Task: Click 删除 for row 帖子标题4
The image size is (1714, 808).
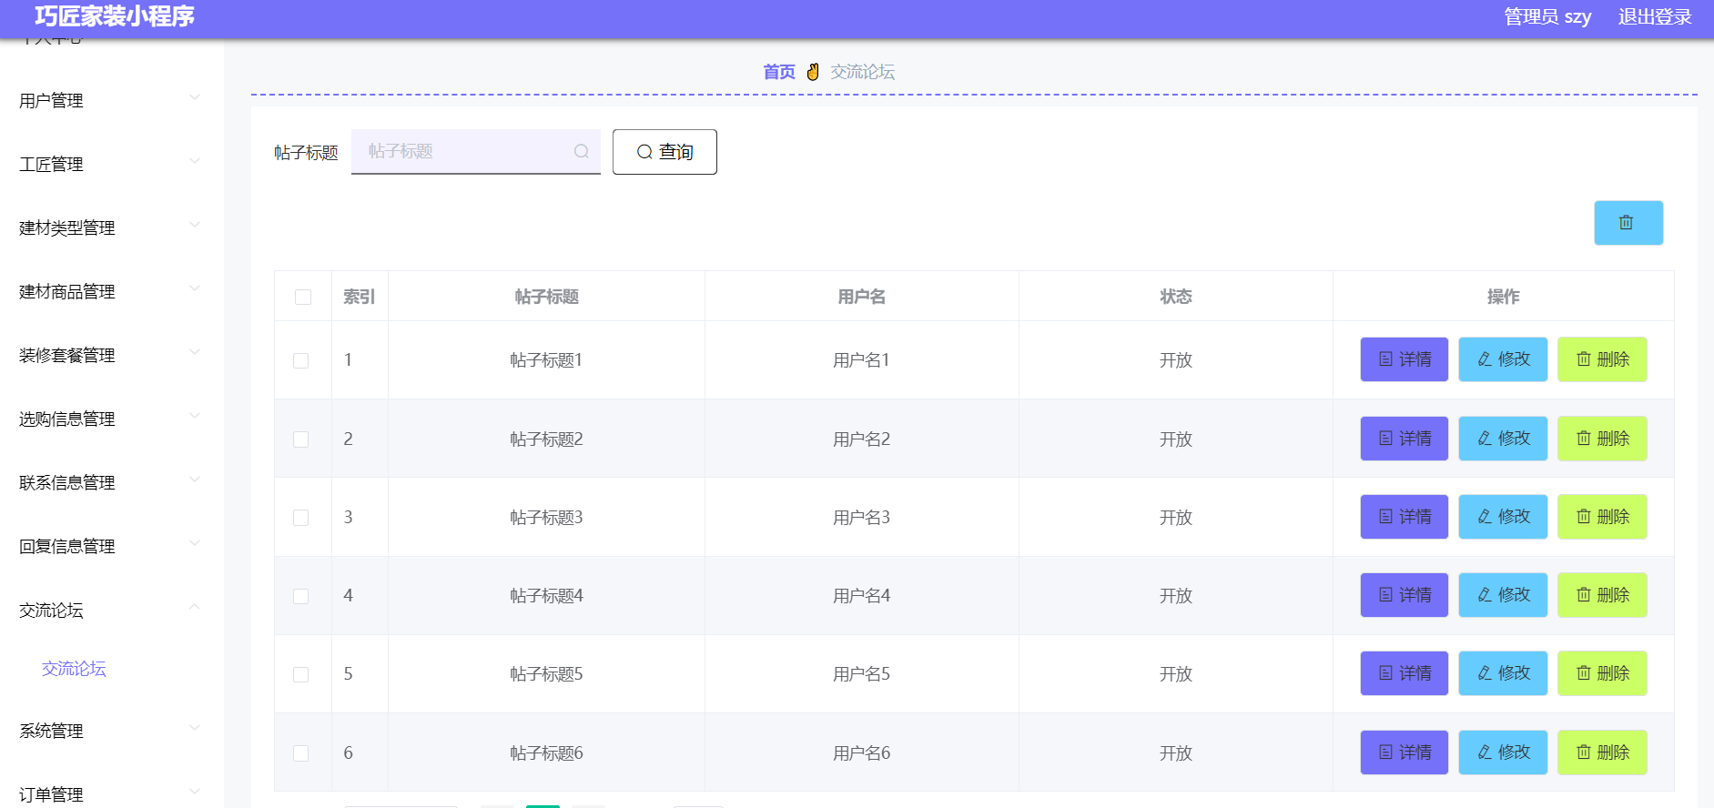Action: [1602, 595]
